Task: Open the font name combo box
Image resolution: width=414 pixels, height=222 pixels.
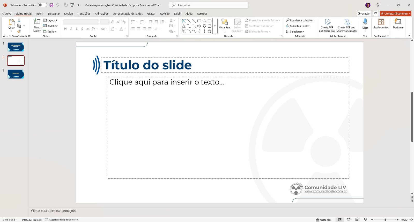Action: point(81,22)
